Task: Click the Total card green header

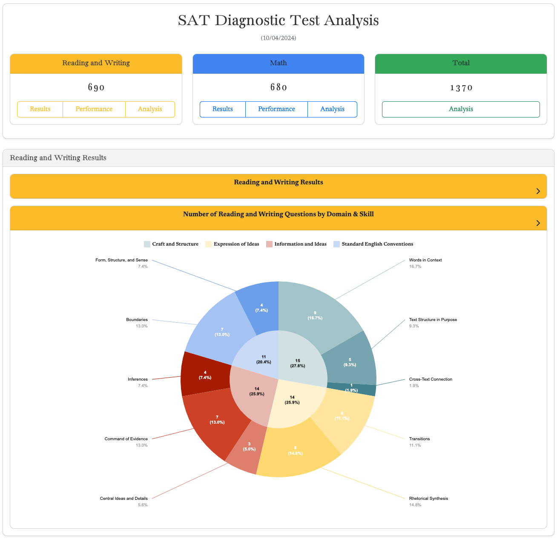Action: 461,63
